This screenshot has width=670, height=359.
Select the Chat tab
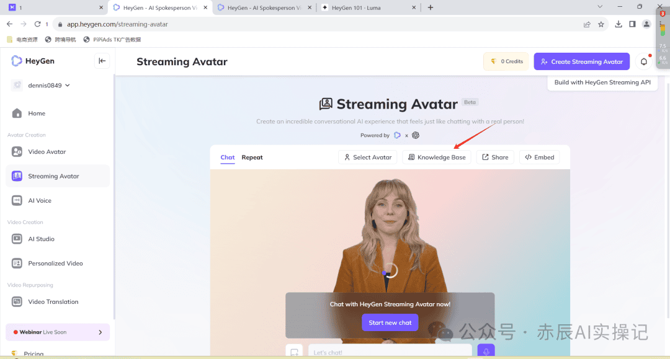click(228, 157)
